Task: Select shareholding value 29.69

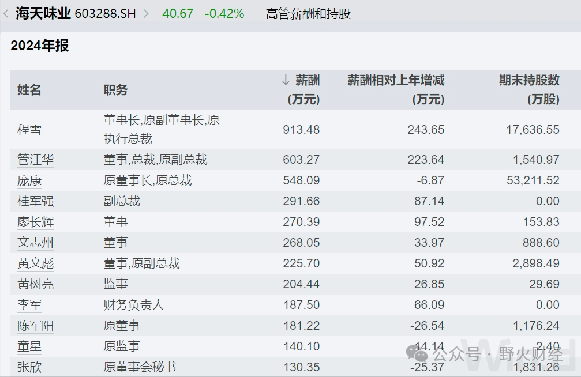Action: tap(544, 284)
